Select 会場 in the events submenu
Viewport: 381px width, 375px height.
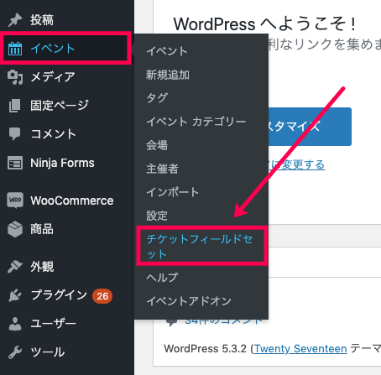[157, 145]
